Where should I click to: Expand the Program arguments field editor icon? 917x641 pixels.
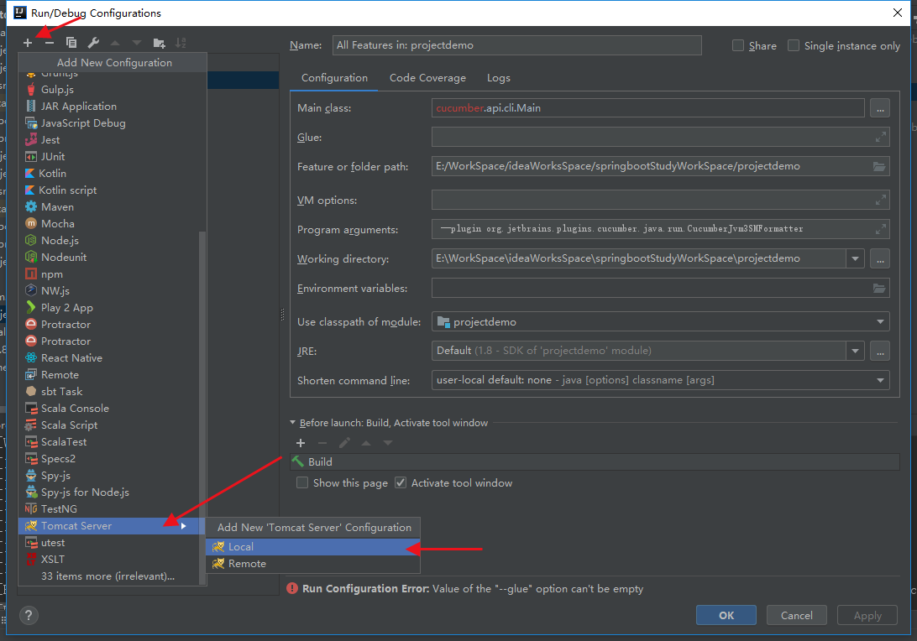click(880, 229)
